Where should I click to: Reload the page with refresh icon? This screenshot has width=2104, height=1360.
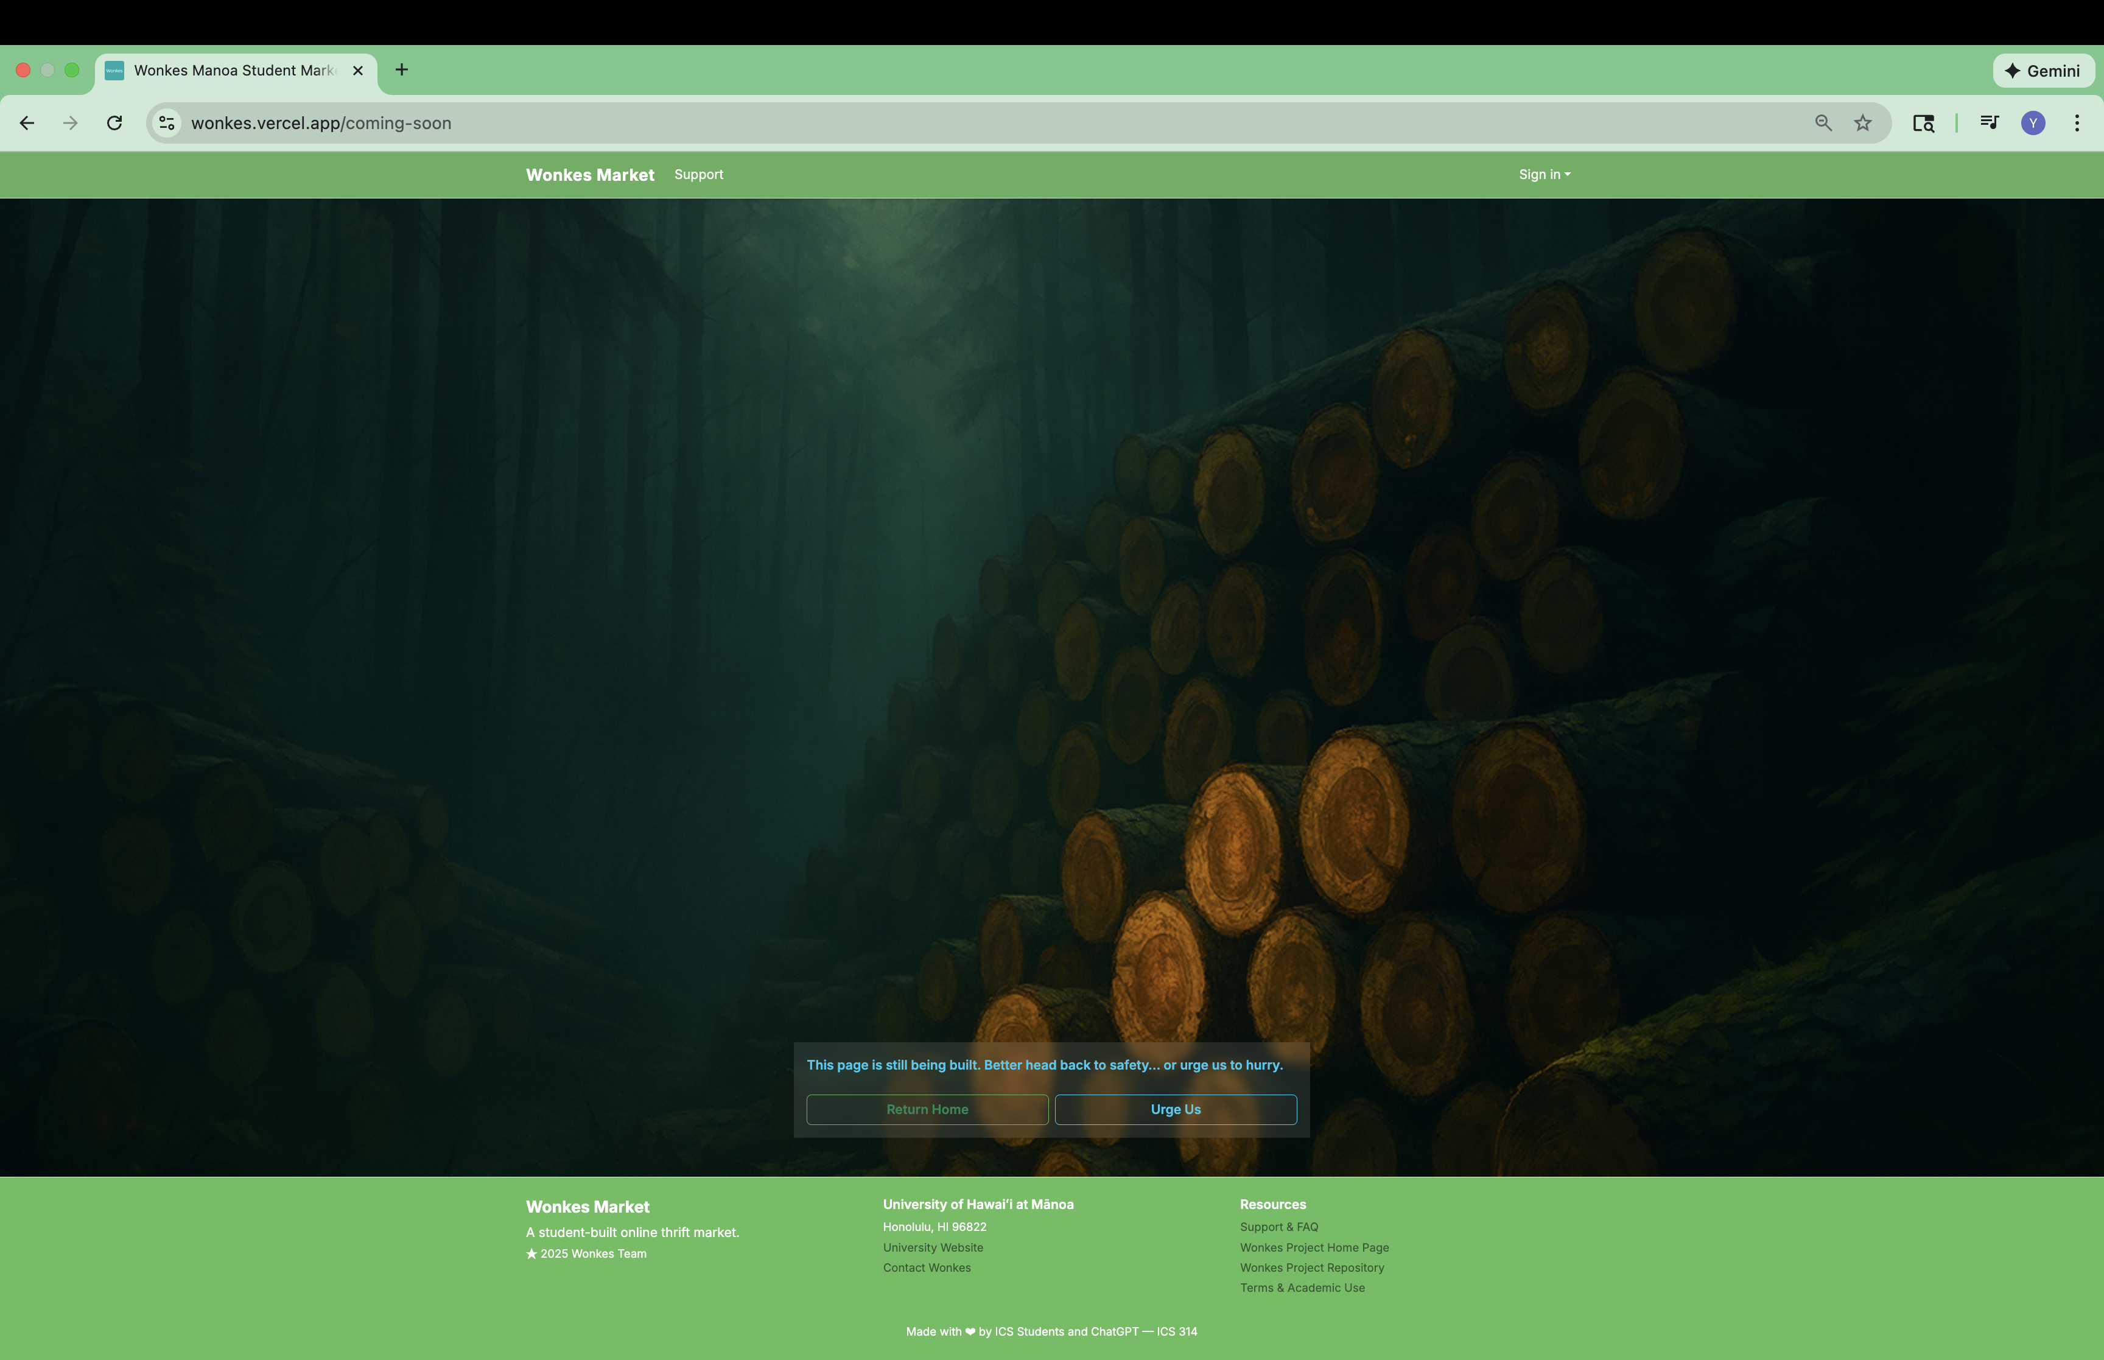(x=114, y=123)
